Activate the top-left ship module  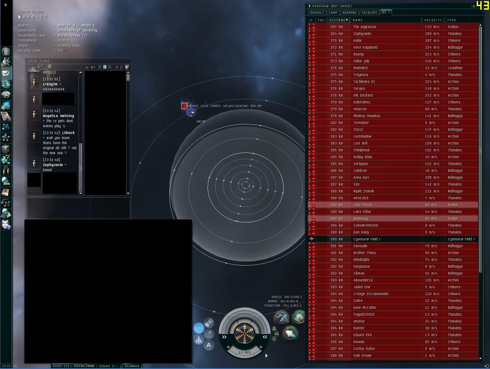[x=281, y=318]
